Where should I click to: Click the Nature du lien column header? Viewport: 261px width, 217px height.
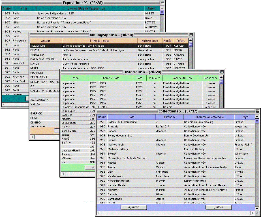(182, 78)
